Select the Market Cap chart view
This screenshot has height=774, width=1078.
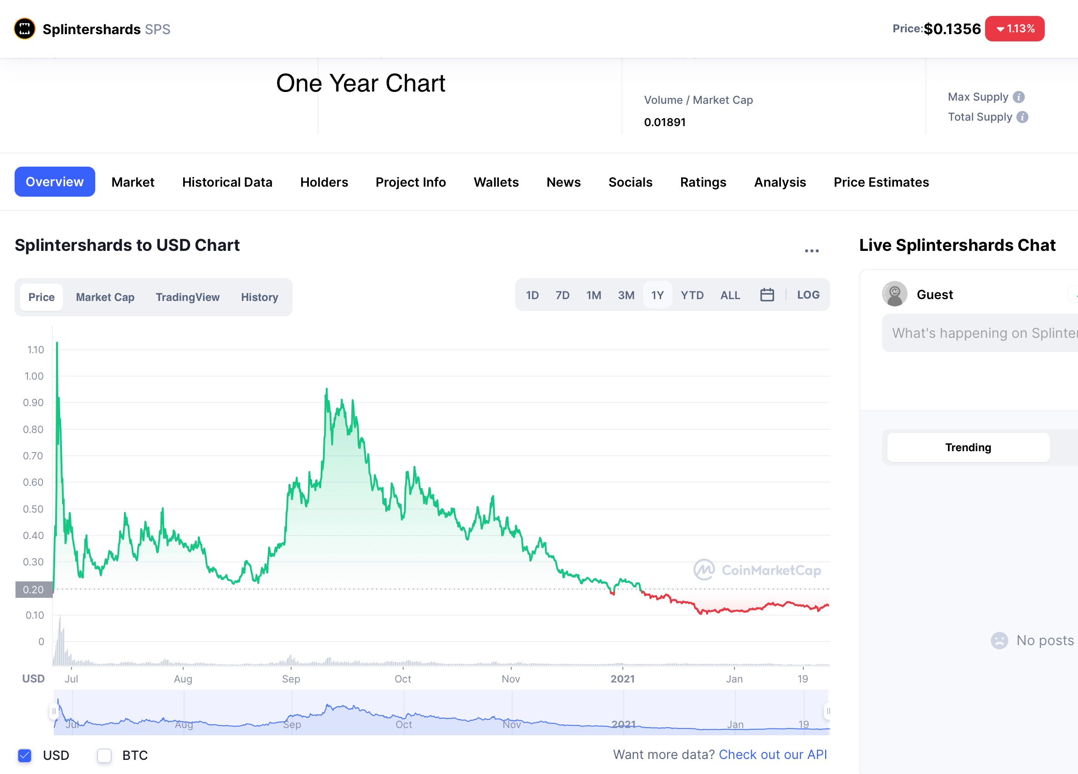(x=105, y=297)
